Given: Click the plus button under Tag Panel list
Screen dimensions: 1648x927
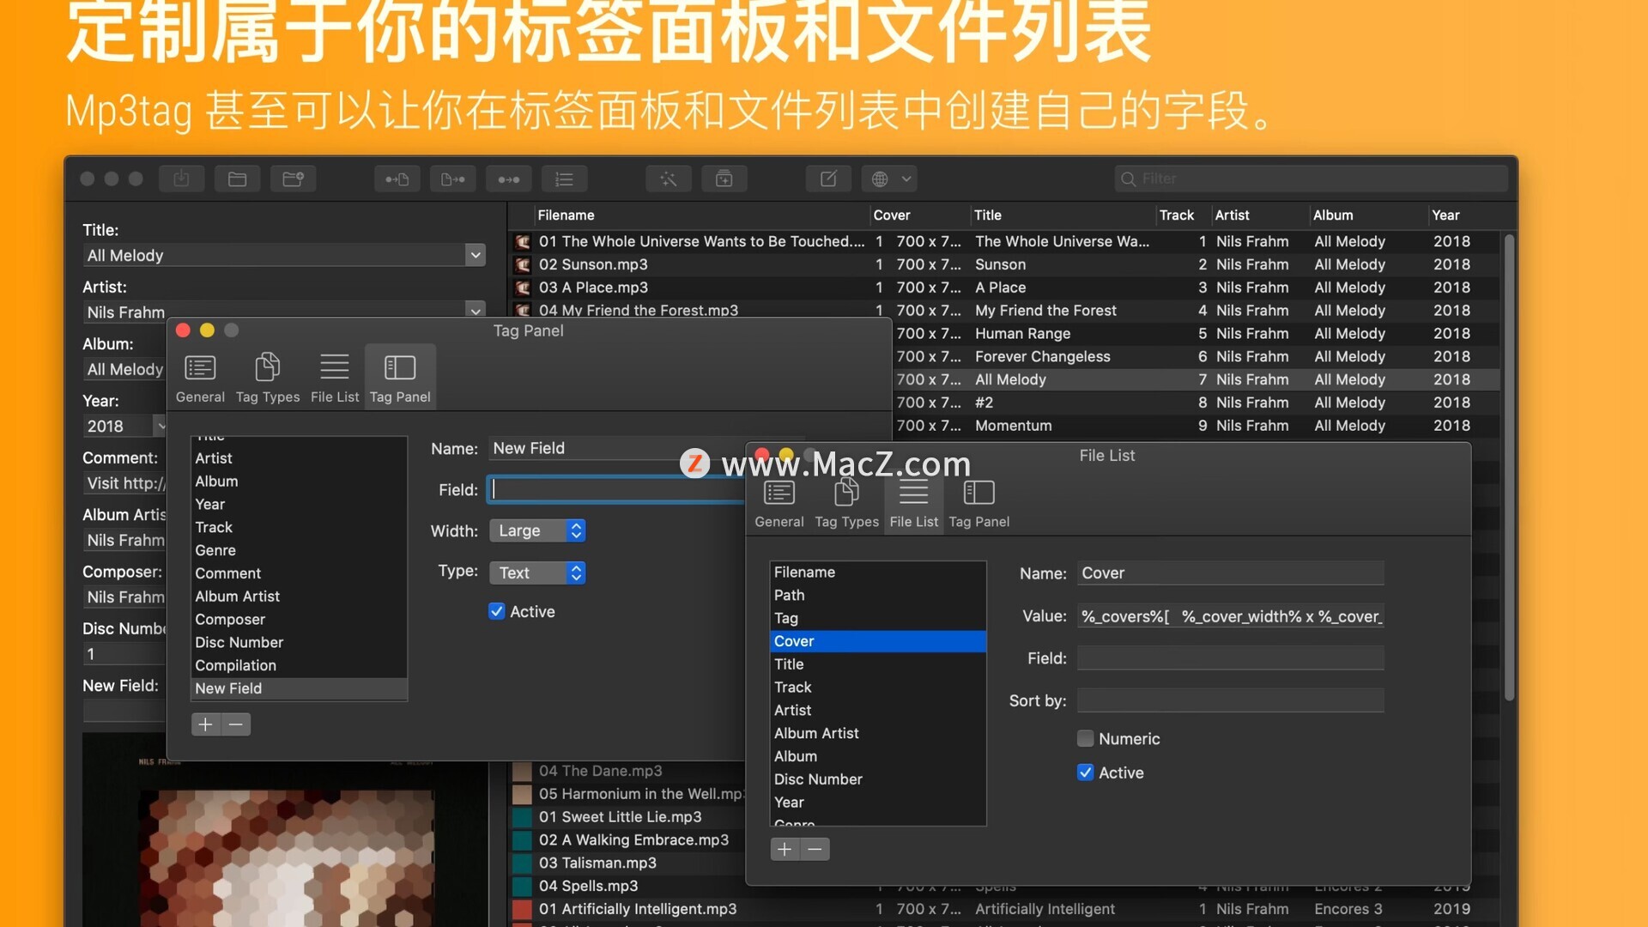Looking at the screenshot, I should (206, 724).
